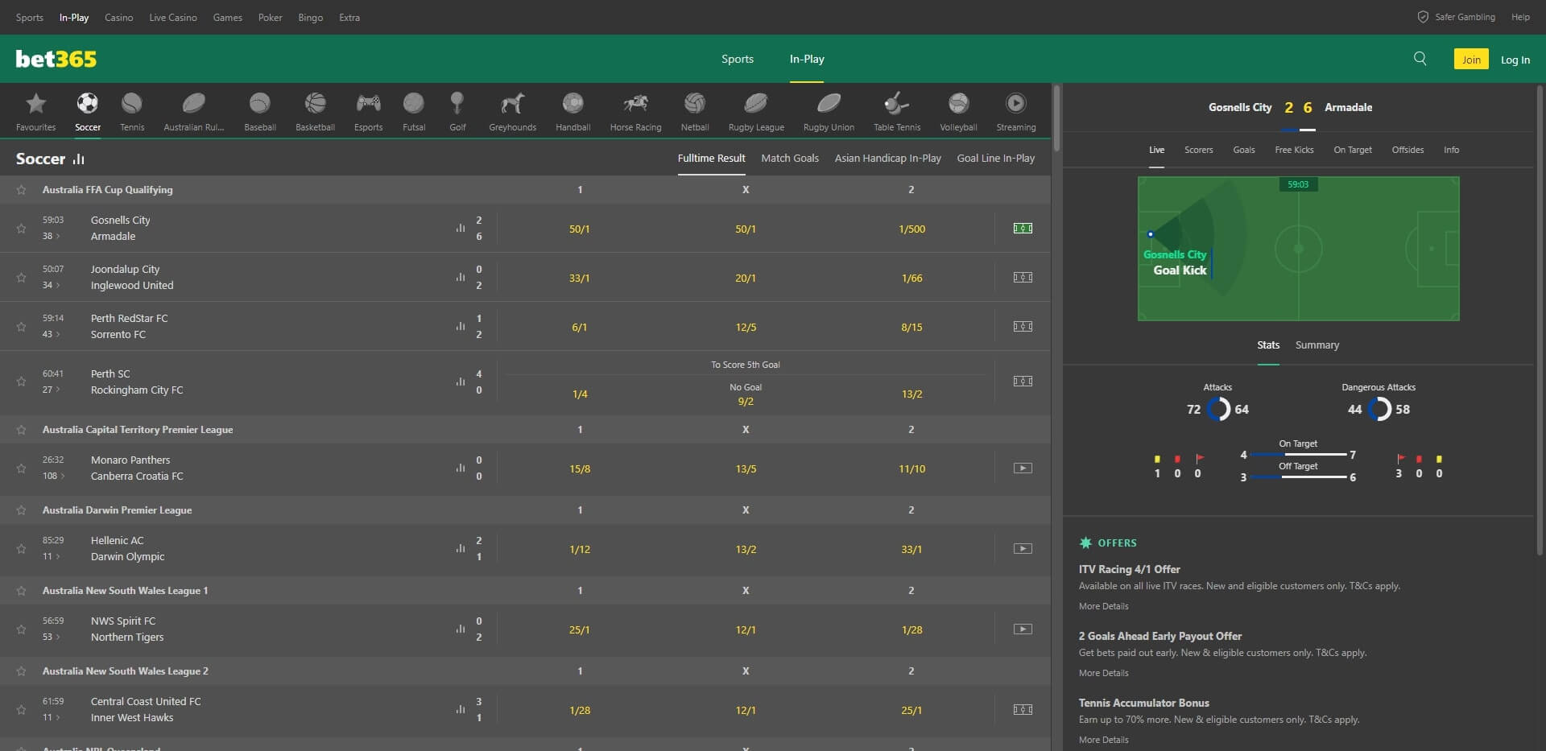
Task: Open the Esports category
Action: pyautogui.click(x=368, y=110)
